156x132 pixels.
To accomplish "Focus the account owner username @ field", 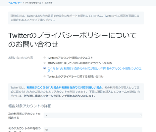I will point(93,130).
